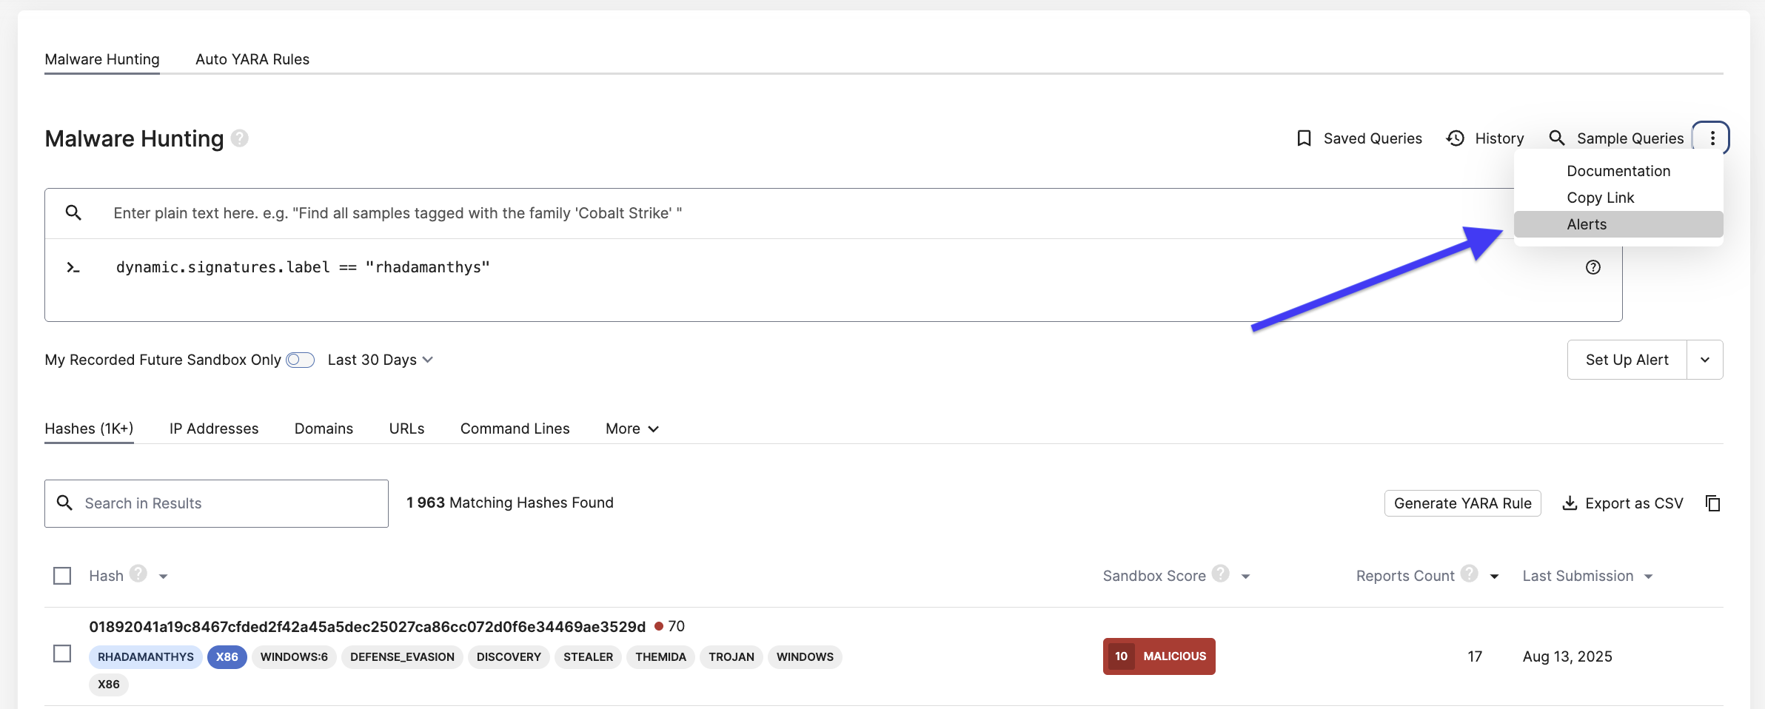
Task: Select checkbox for hash 01892041a19c row
Action: pos(62,653)
